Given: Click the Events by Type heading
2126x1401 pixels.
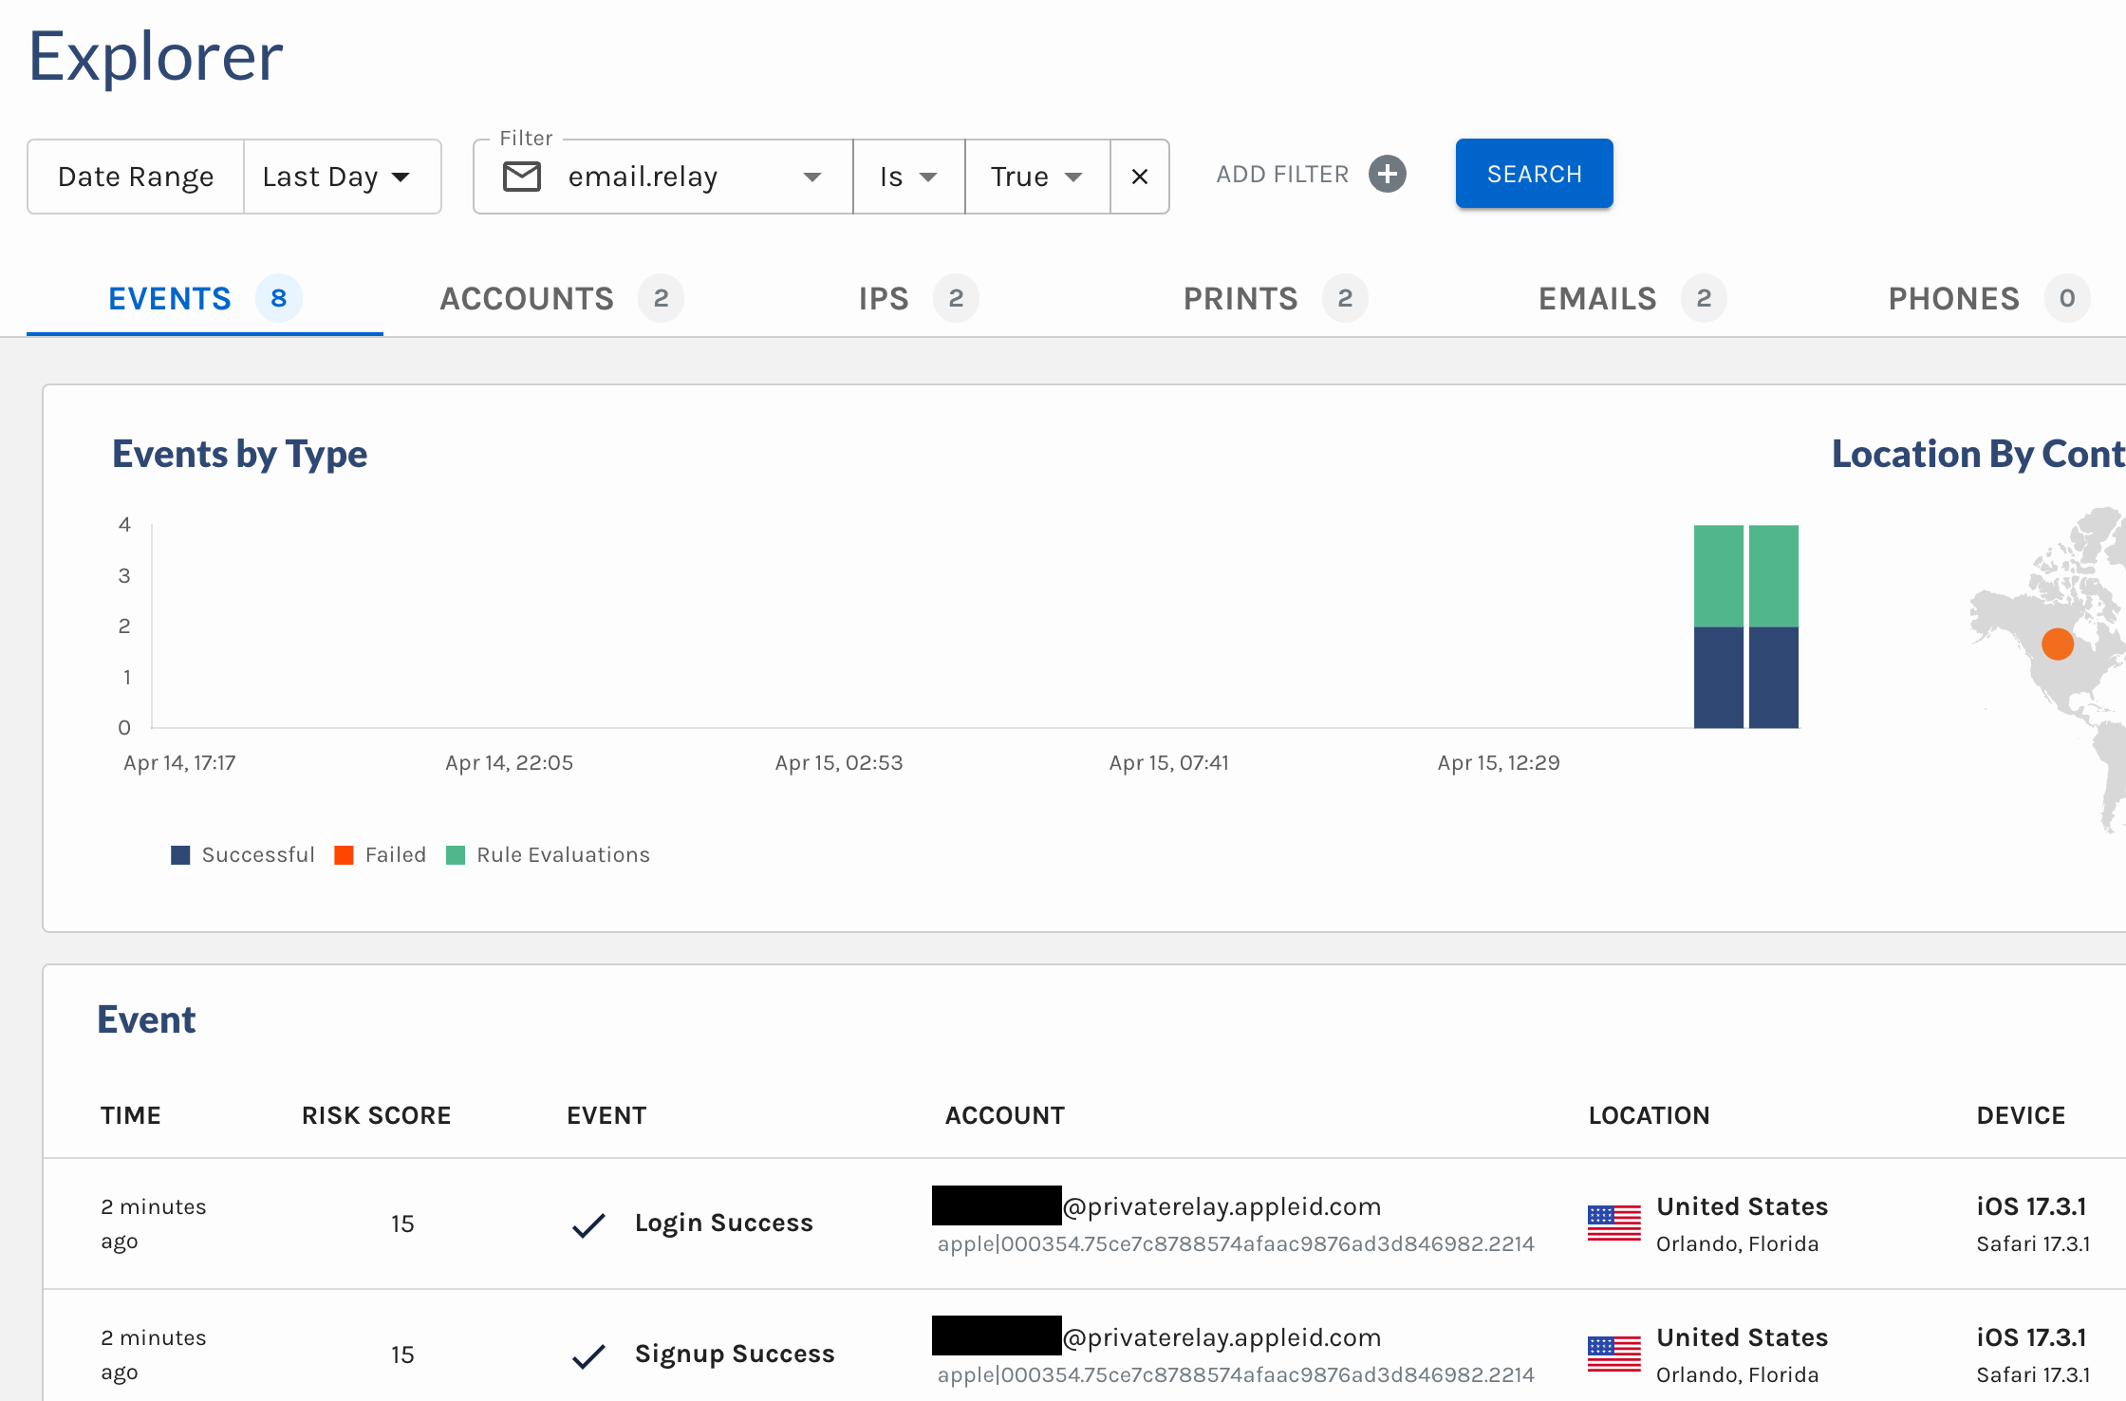Looking at the screenshot, I should pyautogui.click(x=240, y=455).
